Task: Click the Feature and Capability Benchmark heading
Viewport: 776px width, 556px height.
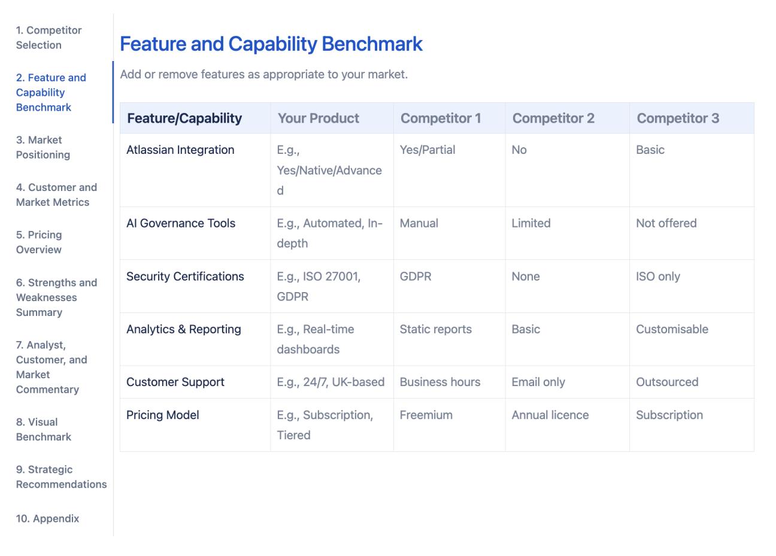Action: tap(271, 44)
